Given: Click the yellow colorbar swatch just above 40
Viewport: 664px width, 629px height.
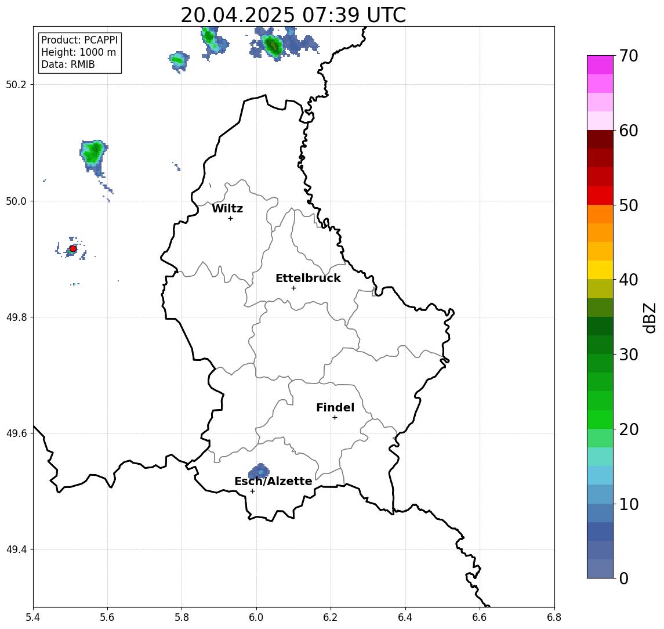Looking at the screenshot, I should click(600, 270).
